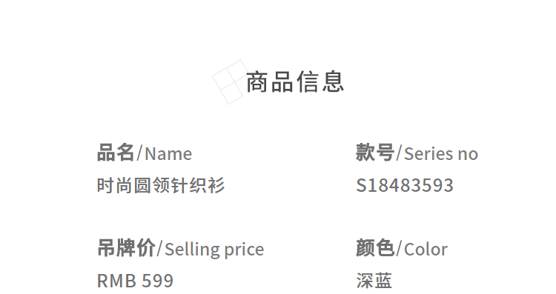Screen dimensions: 556x294
Task: Click the Selling price label
Action: click(x=214, y=250)
